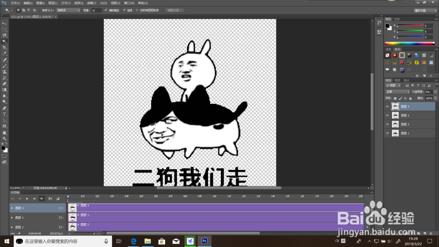This screenshot has height=247, width=439.
Task: Go to first frame in timeline
Action: [x=13, y=199]
